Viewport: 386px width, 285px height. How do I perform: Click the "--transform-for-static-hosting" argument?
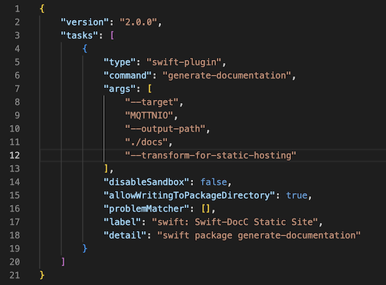click(211, 155)
